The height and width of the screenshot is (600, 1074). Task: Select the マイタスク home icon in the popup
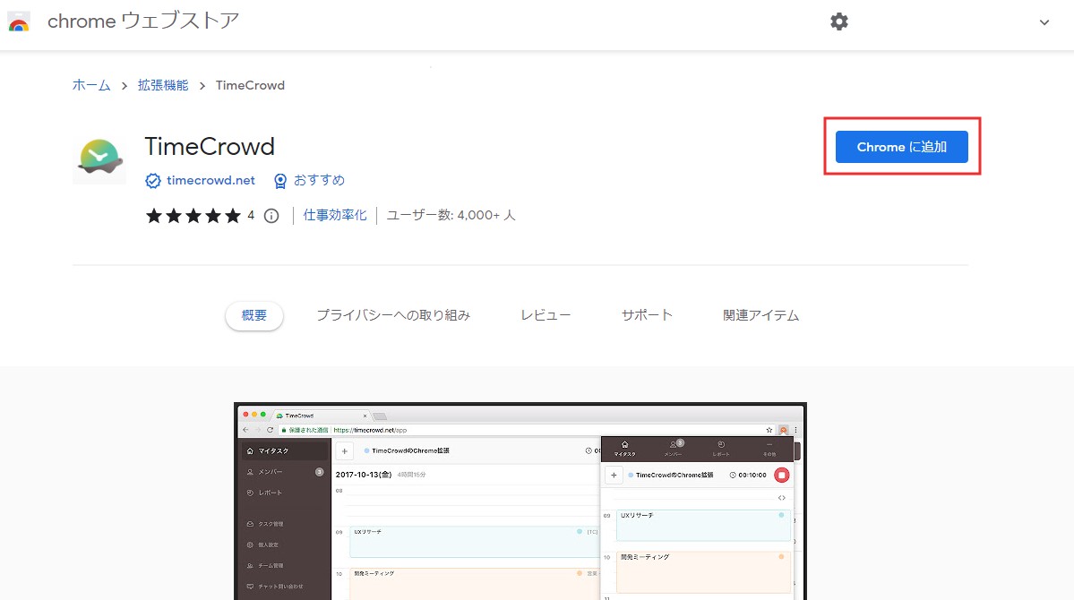pyautogui.click(x=625, y=444)
